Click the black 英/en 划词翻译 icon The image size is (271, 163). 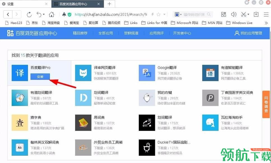click(x=147, y=123)
